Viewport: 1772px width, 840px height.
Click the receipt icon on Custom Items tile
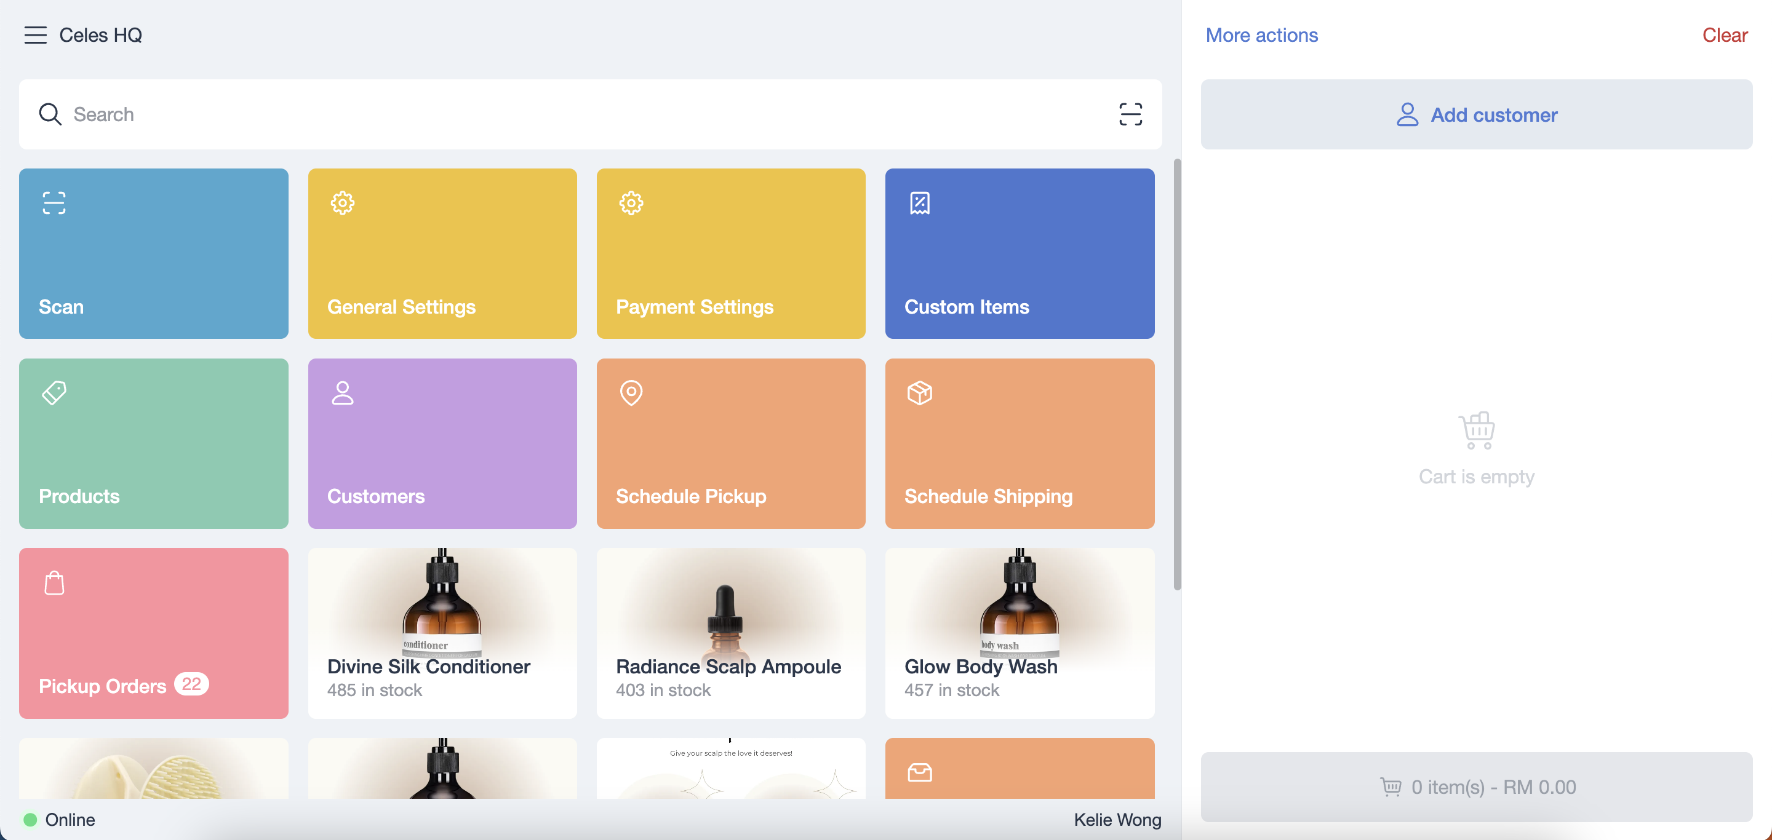(920, 203)
